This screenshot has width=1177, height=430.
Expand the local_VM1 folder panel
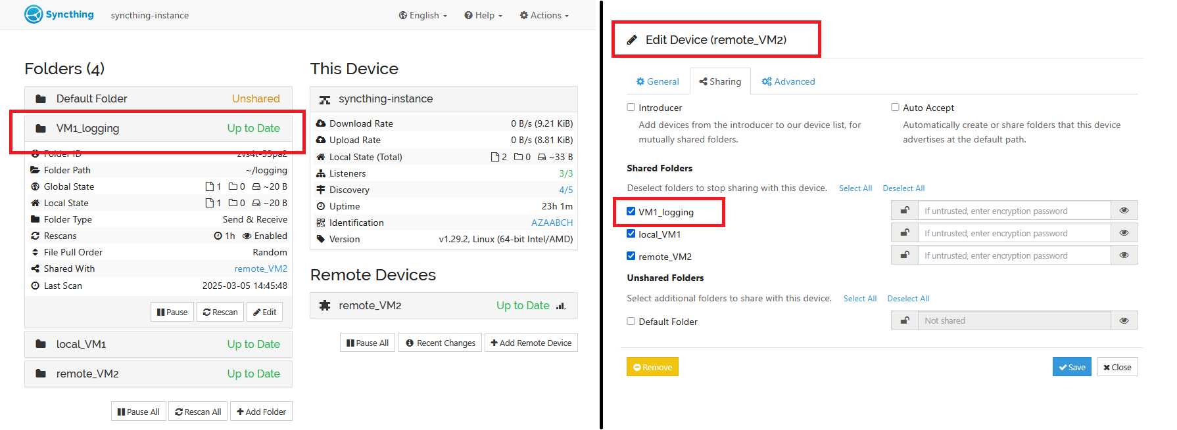(158, 344)
